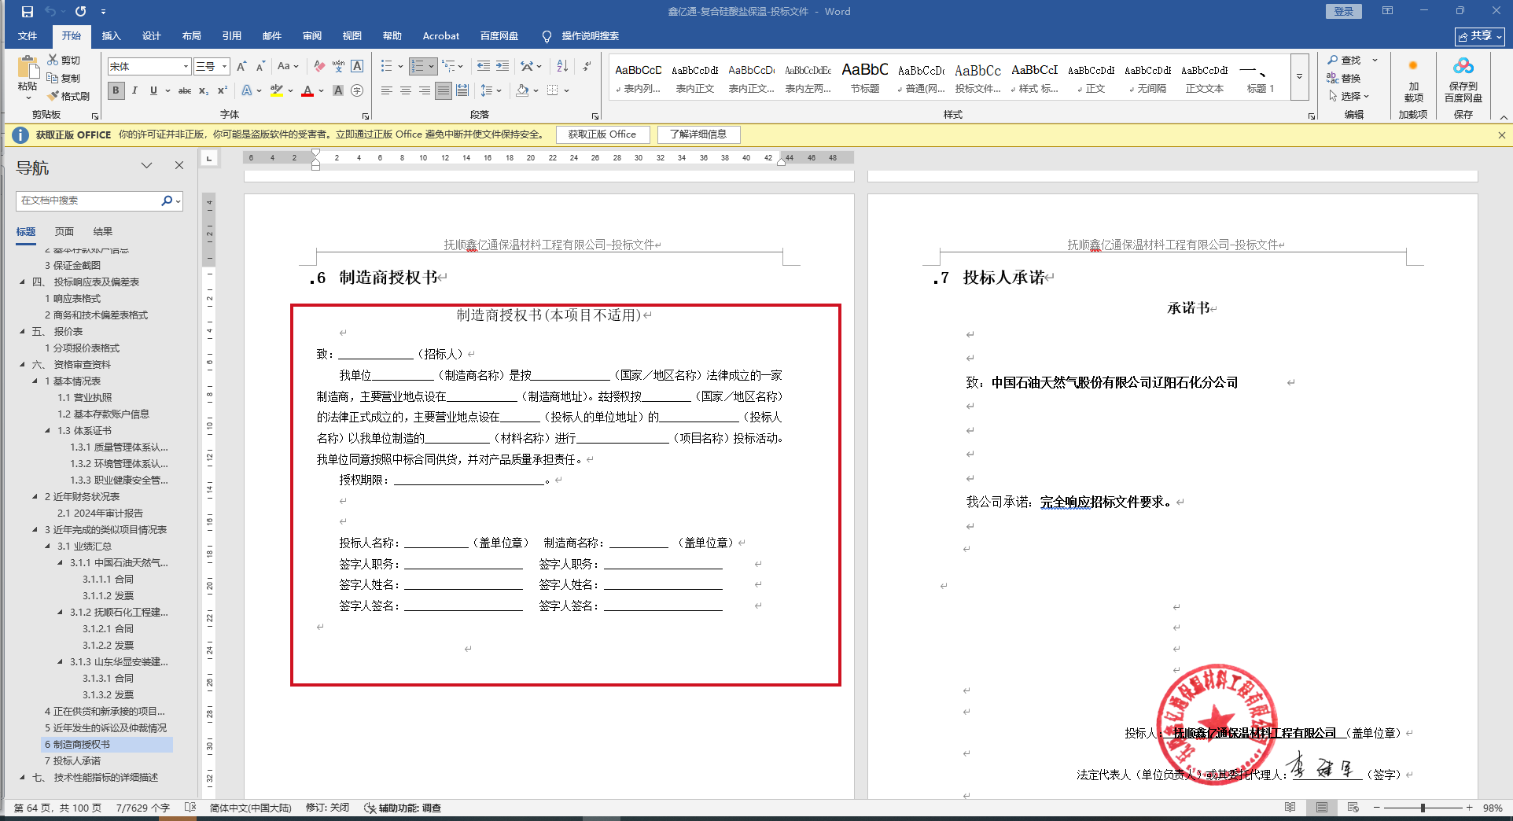Insert an enclosed character (字 in circle)
Image resolution: width=1513 pixels, height=821 pixels.
(x=357, y=91)
